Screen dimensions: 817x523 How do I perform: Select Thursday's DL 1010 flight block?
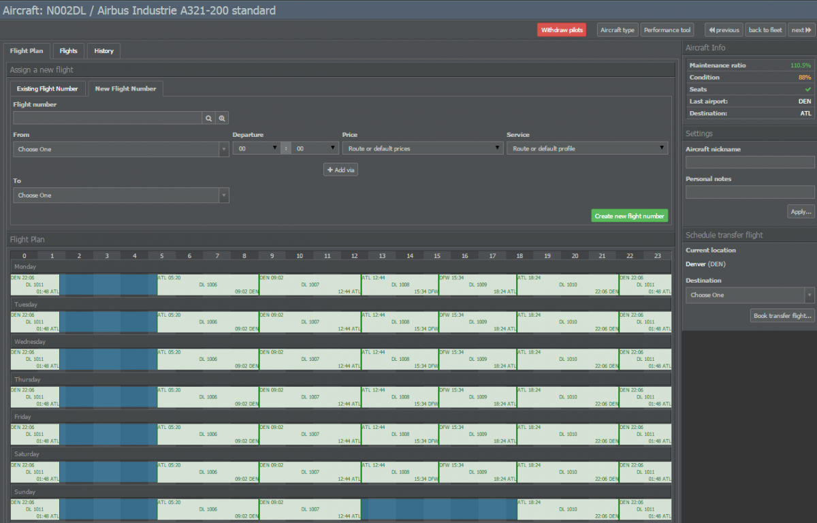point(568,397)
